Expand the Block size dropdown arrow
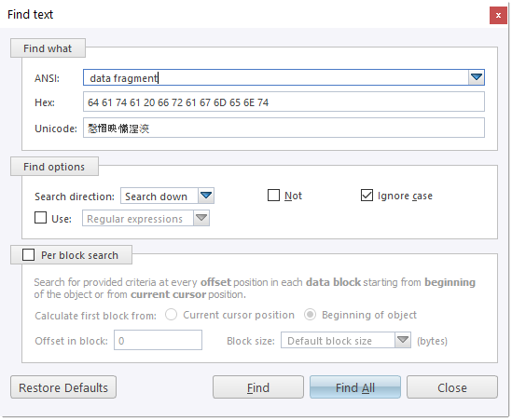The width and height of the screenshot is (512, 420). tap(403, 340)
